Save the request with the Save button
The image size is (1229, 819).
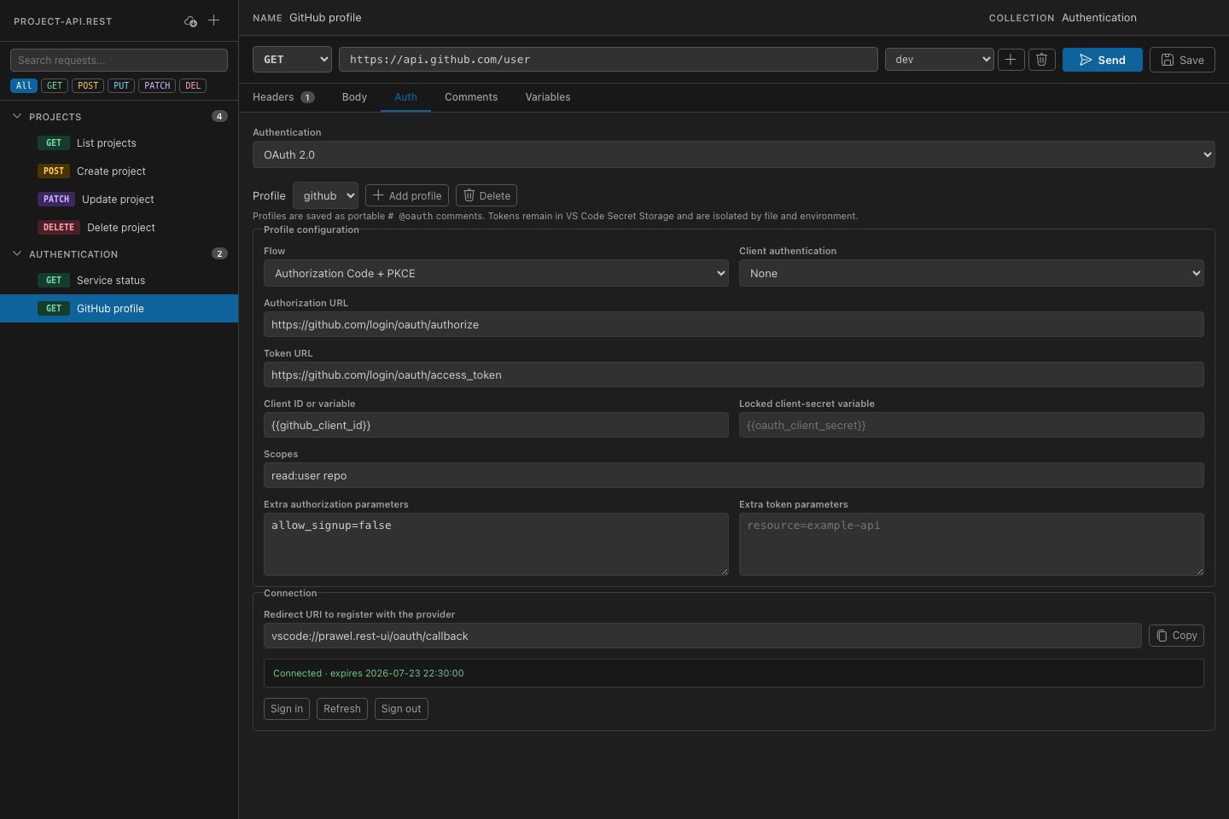(x=1182, y=60)
